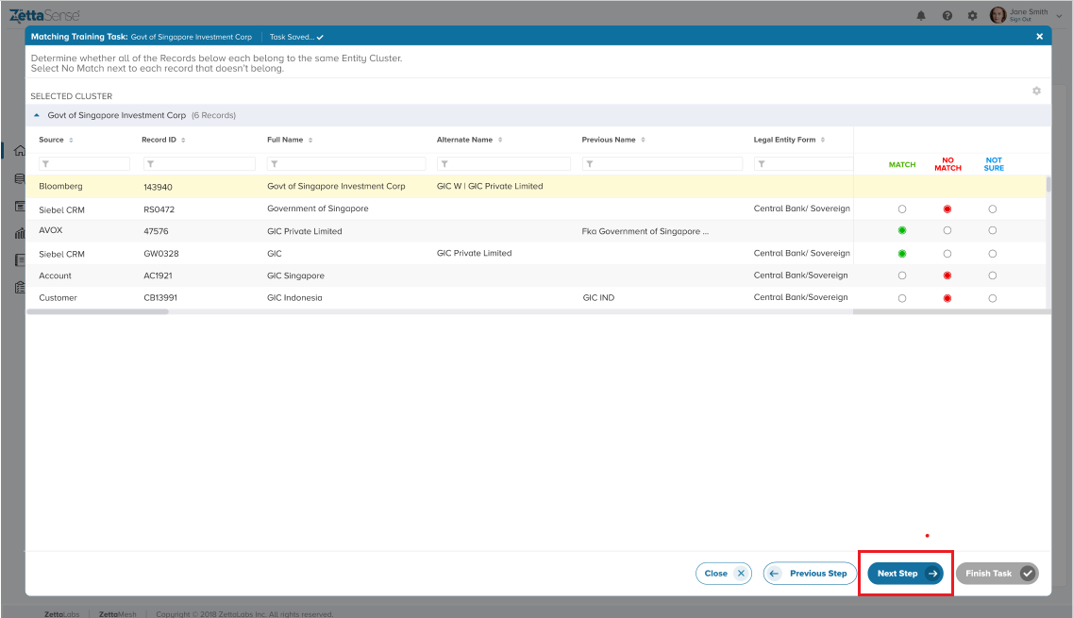The height and width of the screenshot is (618, 1073).
Task: Collapse the Govt of Singapore Investment Corp cluster
Action: coord(37,115)
